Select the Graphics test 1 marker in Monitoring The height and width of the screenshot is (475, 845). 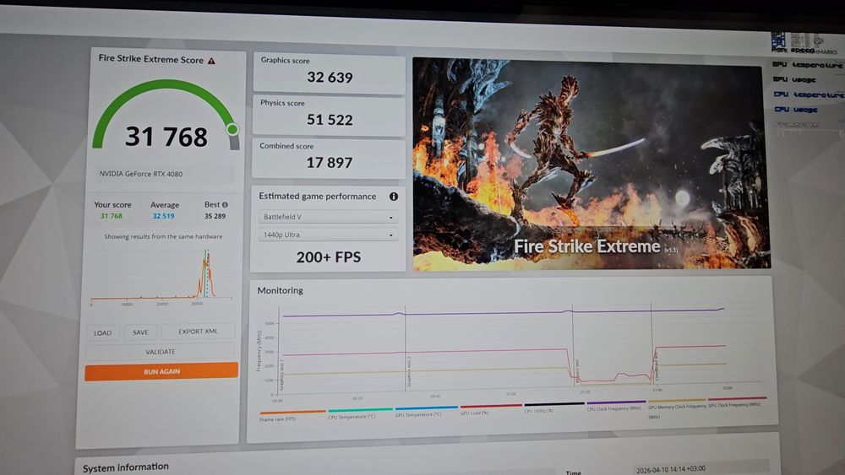click(281, 374)
